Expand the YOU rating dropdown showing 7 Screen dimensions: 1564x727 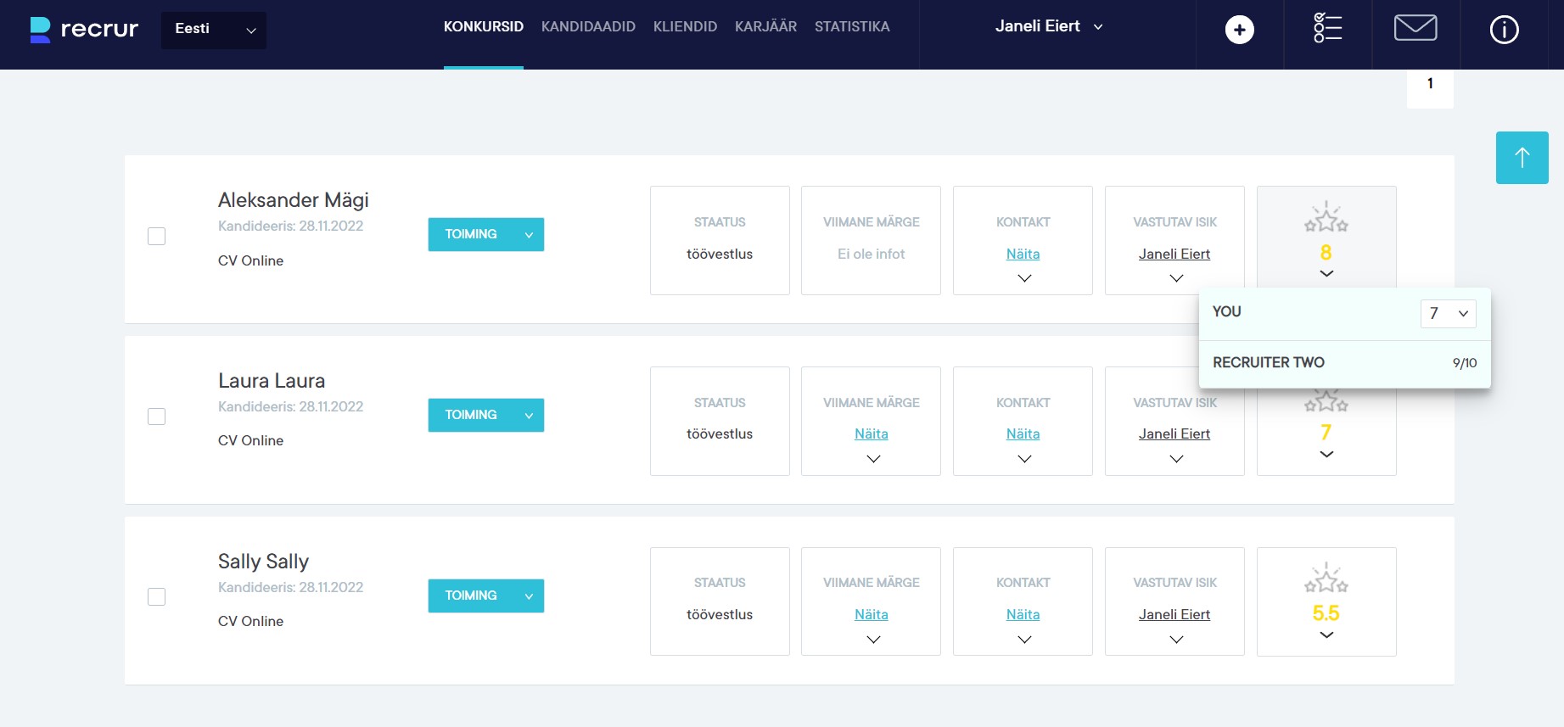[x=1448, y=313]
